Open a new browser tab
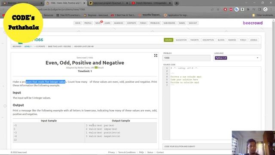Viewport: 275px width, 155px height. coord(177,3)
